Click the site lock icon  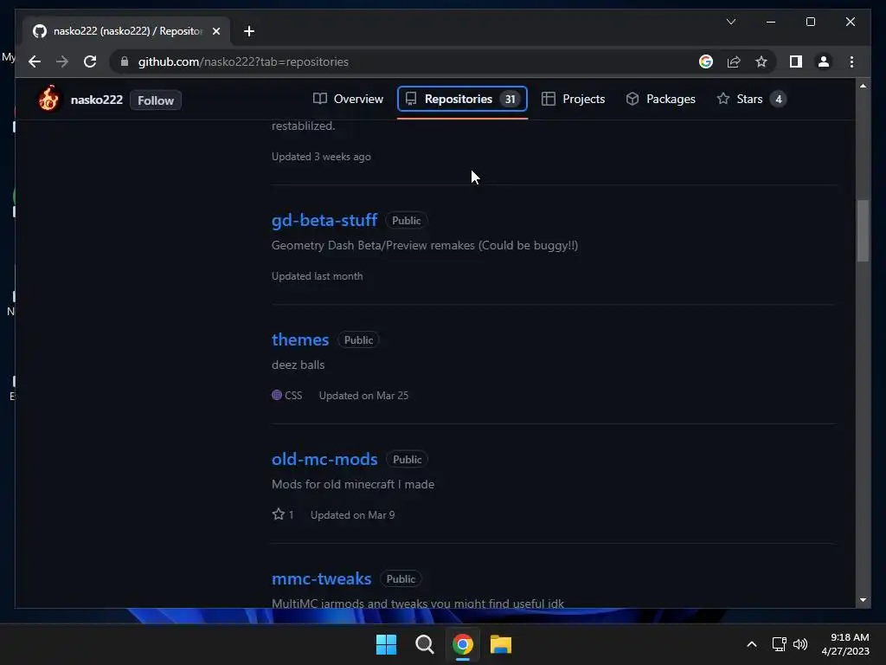tap(125, 61)
